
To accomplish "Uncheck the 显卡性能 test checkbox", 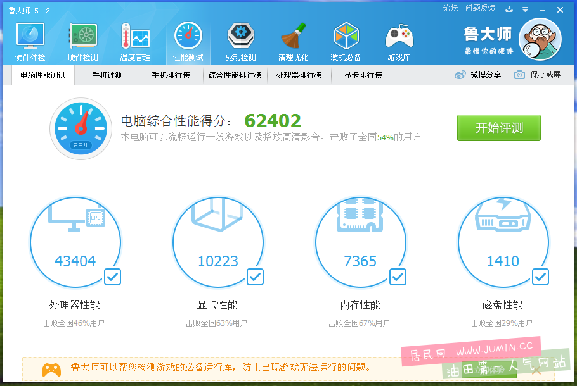I will (255, 277).
